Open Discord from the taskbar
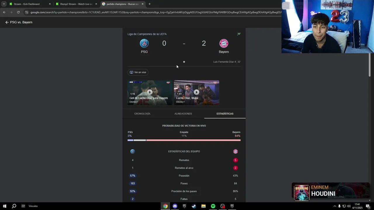Screen dimensions: 374x210 click(x=175, y=206)
